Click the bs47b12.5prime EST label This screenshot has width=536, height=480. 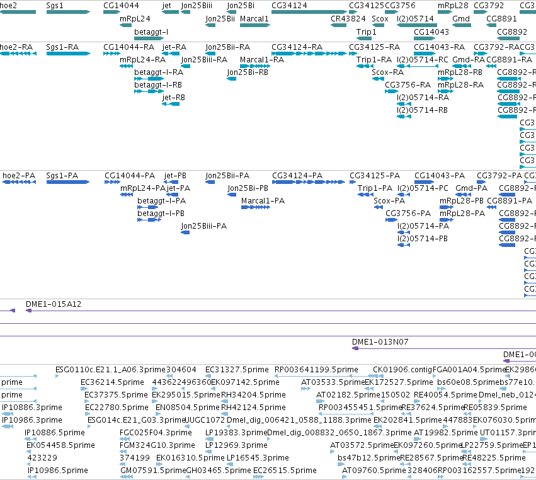tap(369, 458)
